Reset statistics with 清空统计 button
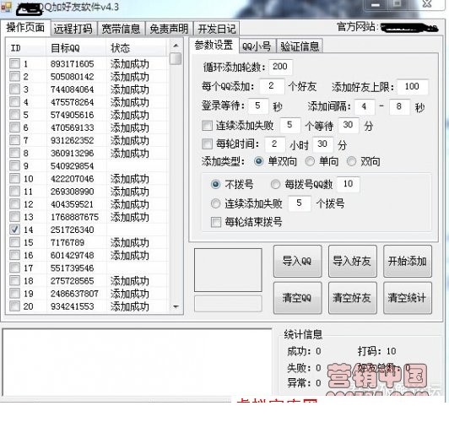The height and width of the screenshot is (422, 449). coord(407,298)
